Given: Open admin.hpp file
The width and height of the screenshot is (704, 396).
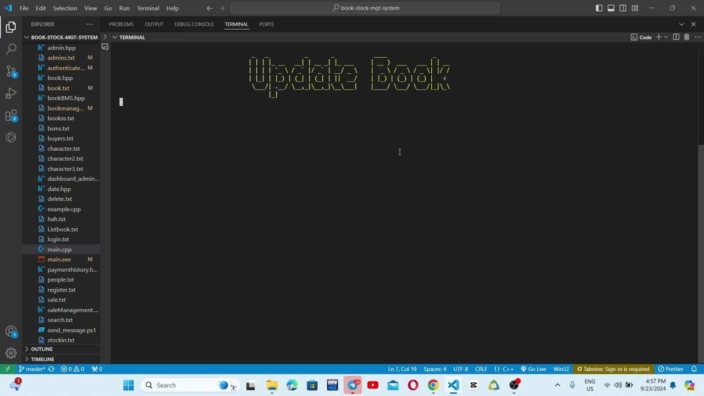Looking at the screenshot, I should coord(61,48).
